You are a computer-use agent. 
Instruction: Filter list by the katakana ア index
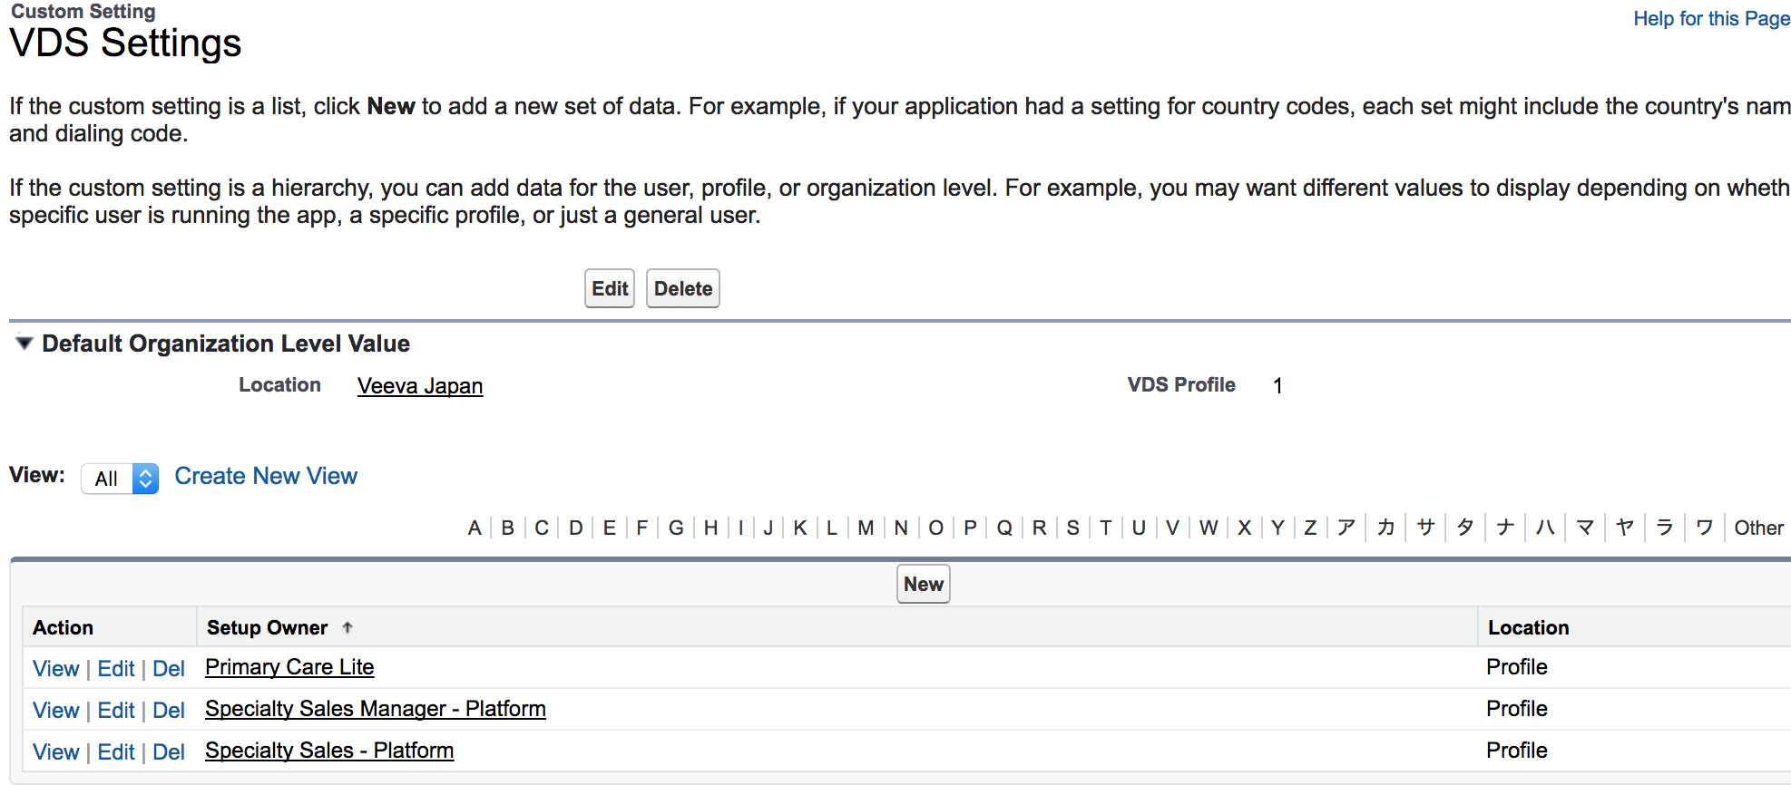pyautogui.click(x=1346, y=528)
